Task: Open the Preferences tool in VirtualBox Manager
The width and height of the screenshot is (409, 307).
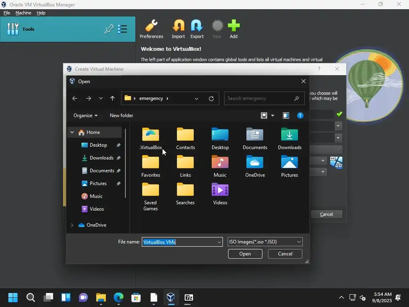Action: click(151, 29)
